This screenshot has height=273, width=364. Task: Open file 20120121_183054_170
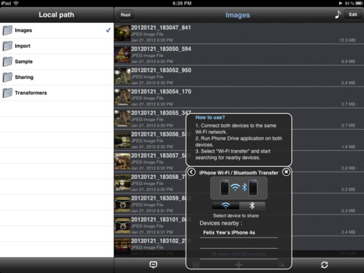[x=239, y=97]
